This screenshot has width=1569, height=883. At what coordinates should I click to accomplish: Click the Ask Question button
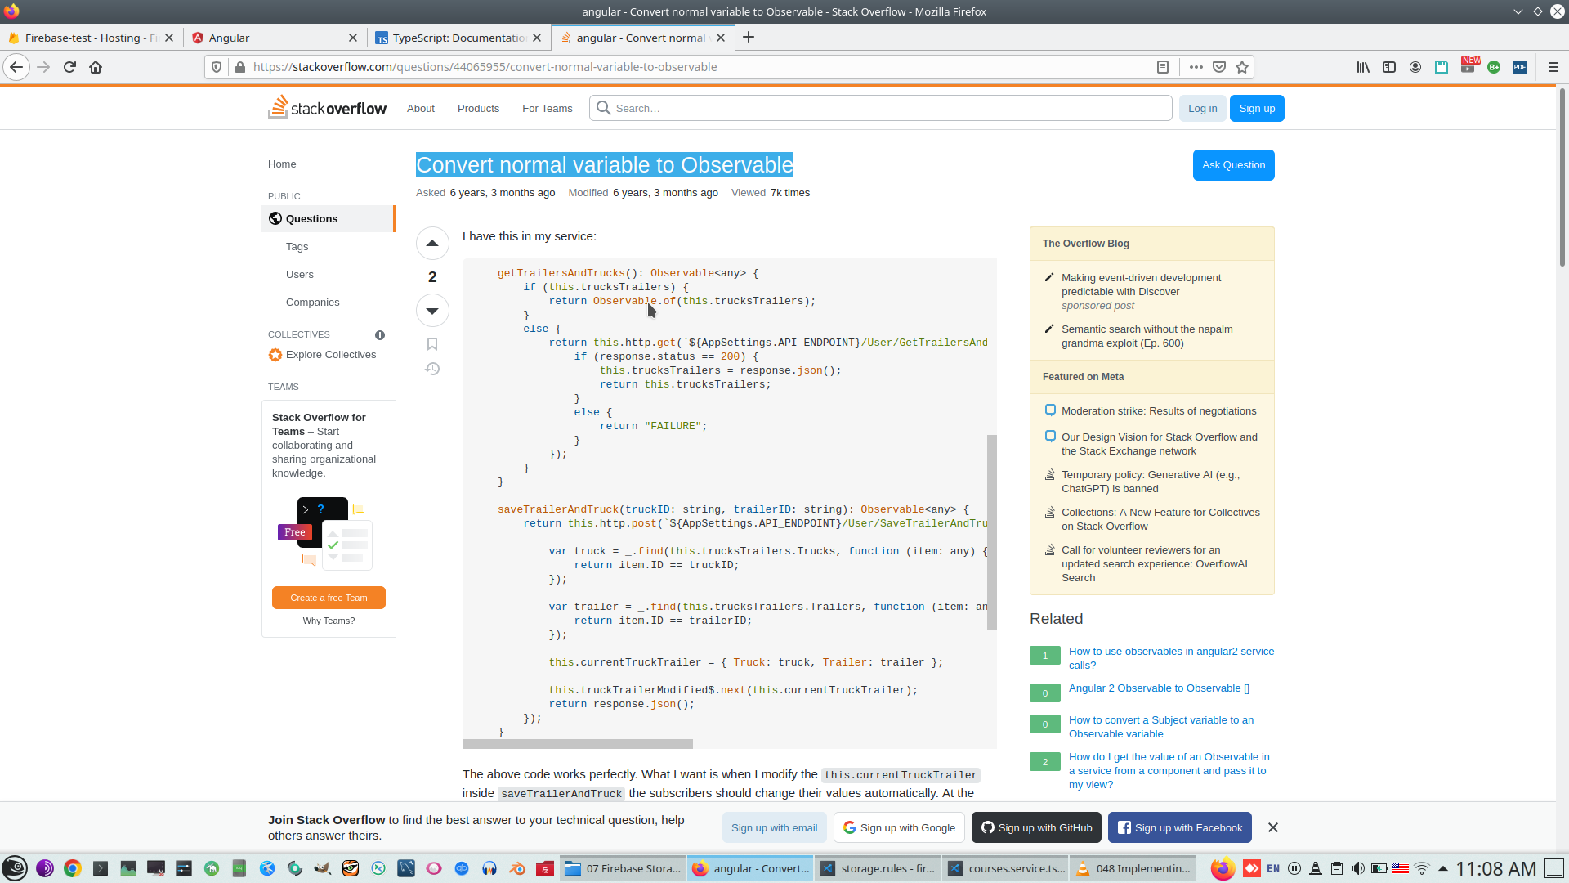click(1233, 165)
